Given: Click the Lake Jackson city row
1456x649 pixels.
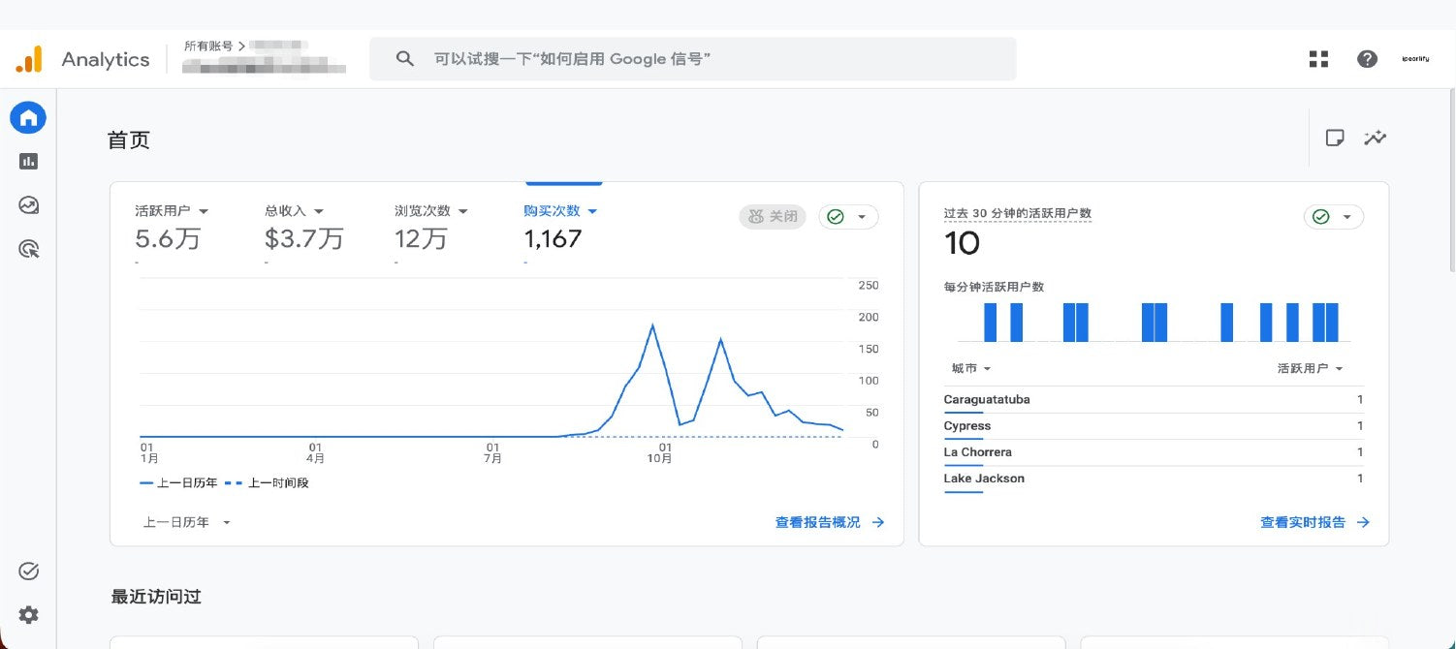Looking at the screenshot, I should tap(1154, 479).
